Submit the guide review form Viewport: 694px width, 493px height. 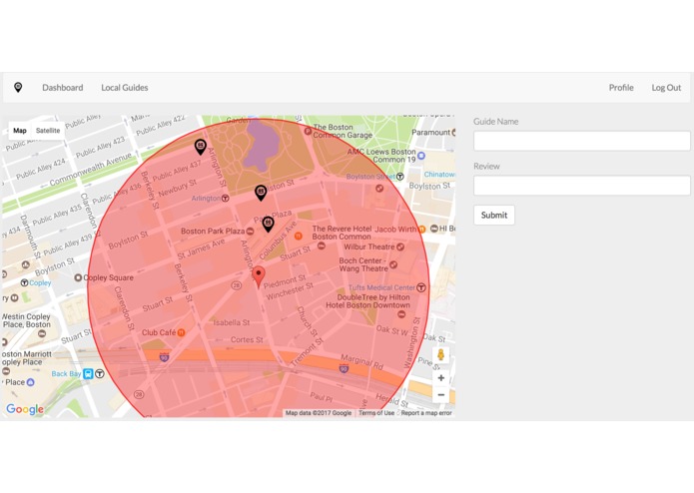pyautogui.click(x=494, y=215)
